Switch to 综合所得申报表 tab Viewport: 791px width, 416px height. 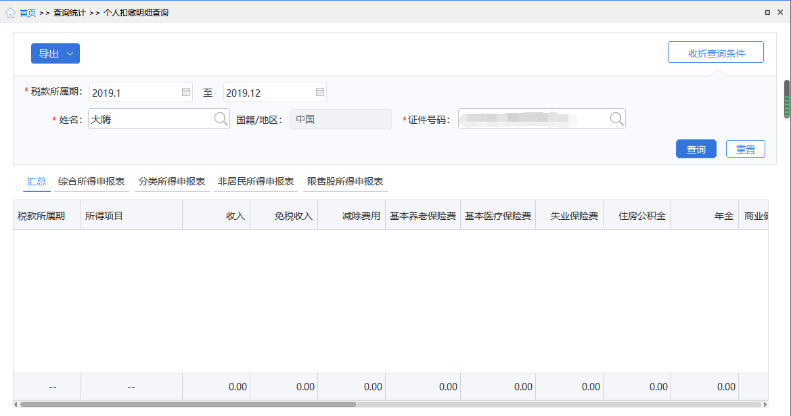91,181
